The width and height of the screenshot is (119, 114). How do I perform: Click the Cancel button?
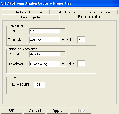[35, 110]
